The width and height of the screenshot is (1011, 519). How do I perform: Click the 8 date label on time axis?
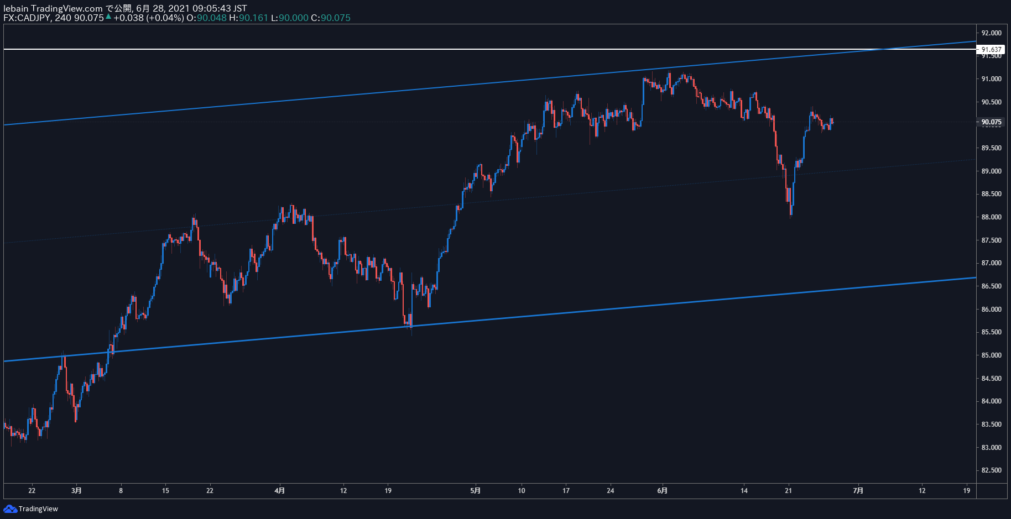(x=121, y=491)
